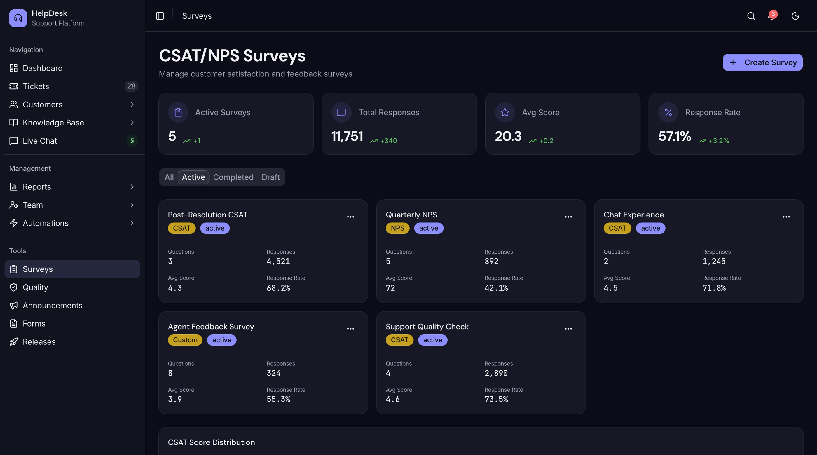817x455 pixels.
Task: Click the HelpDesk headset logo
Action: [x=18, y=18]
